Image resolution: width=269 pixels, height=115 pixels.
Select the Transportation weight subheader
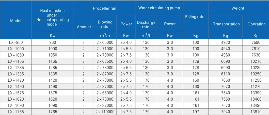226,24
